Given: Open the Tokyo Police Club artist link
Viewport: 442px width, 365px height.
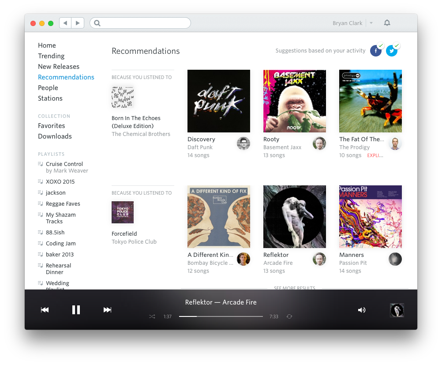Looking at the screenshot, I should (134, 242).
